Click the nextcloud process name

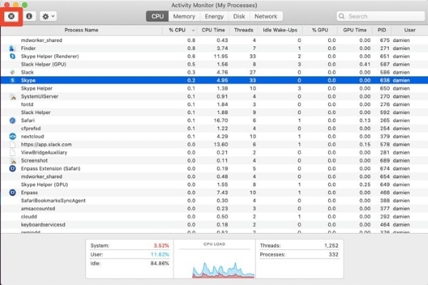pyautogui.click(x=33, y=136)
